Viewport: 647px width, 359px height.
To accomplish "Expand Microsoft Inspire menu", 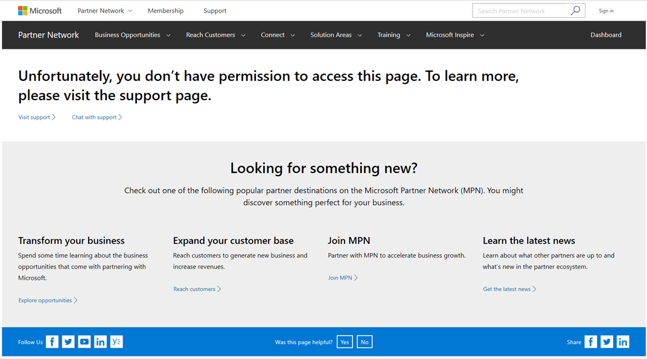I will 454,35.
